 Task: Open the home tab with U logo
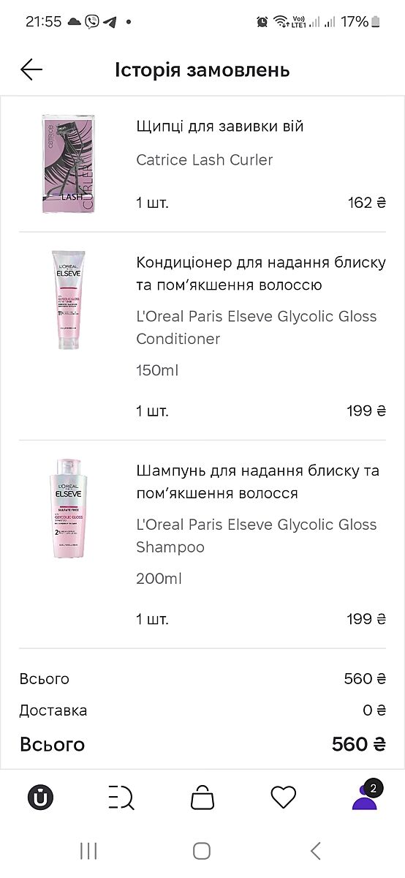[41, 797]
